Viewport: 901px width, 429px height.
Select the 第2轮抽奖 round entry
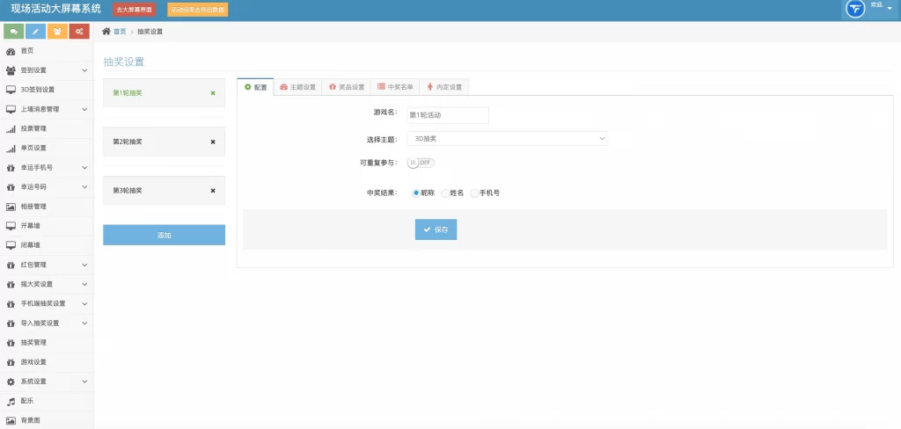[164, 142]
